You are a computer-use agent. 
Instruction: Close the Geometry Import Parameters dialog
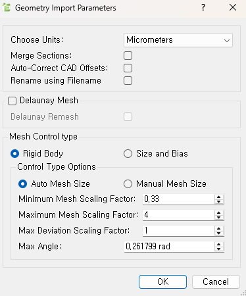tap(233, 8)
